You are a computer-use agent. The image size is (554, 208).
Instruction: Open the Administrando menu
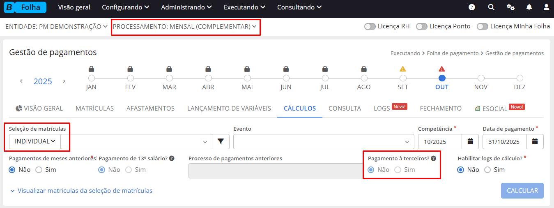coord(186,7)
